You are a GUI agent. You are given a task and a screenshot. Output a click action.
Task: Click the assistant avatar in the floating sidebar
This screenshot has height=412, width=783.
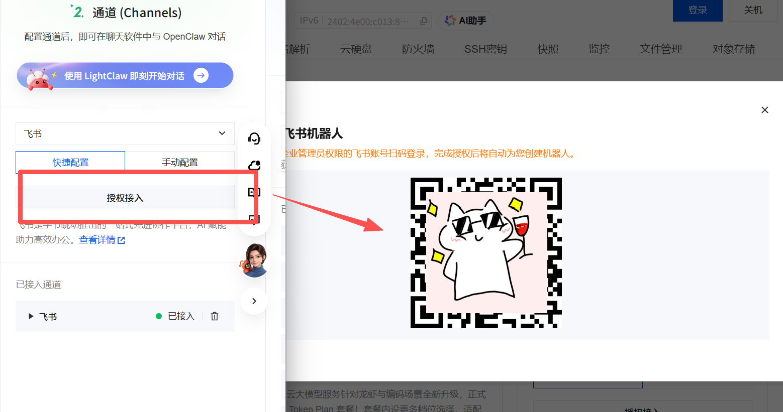tap(254, 260)
